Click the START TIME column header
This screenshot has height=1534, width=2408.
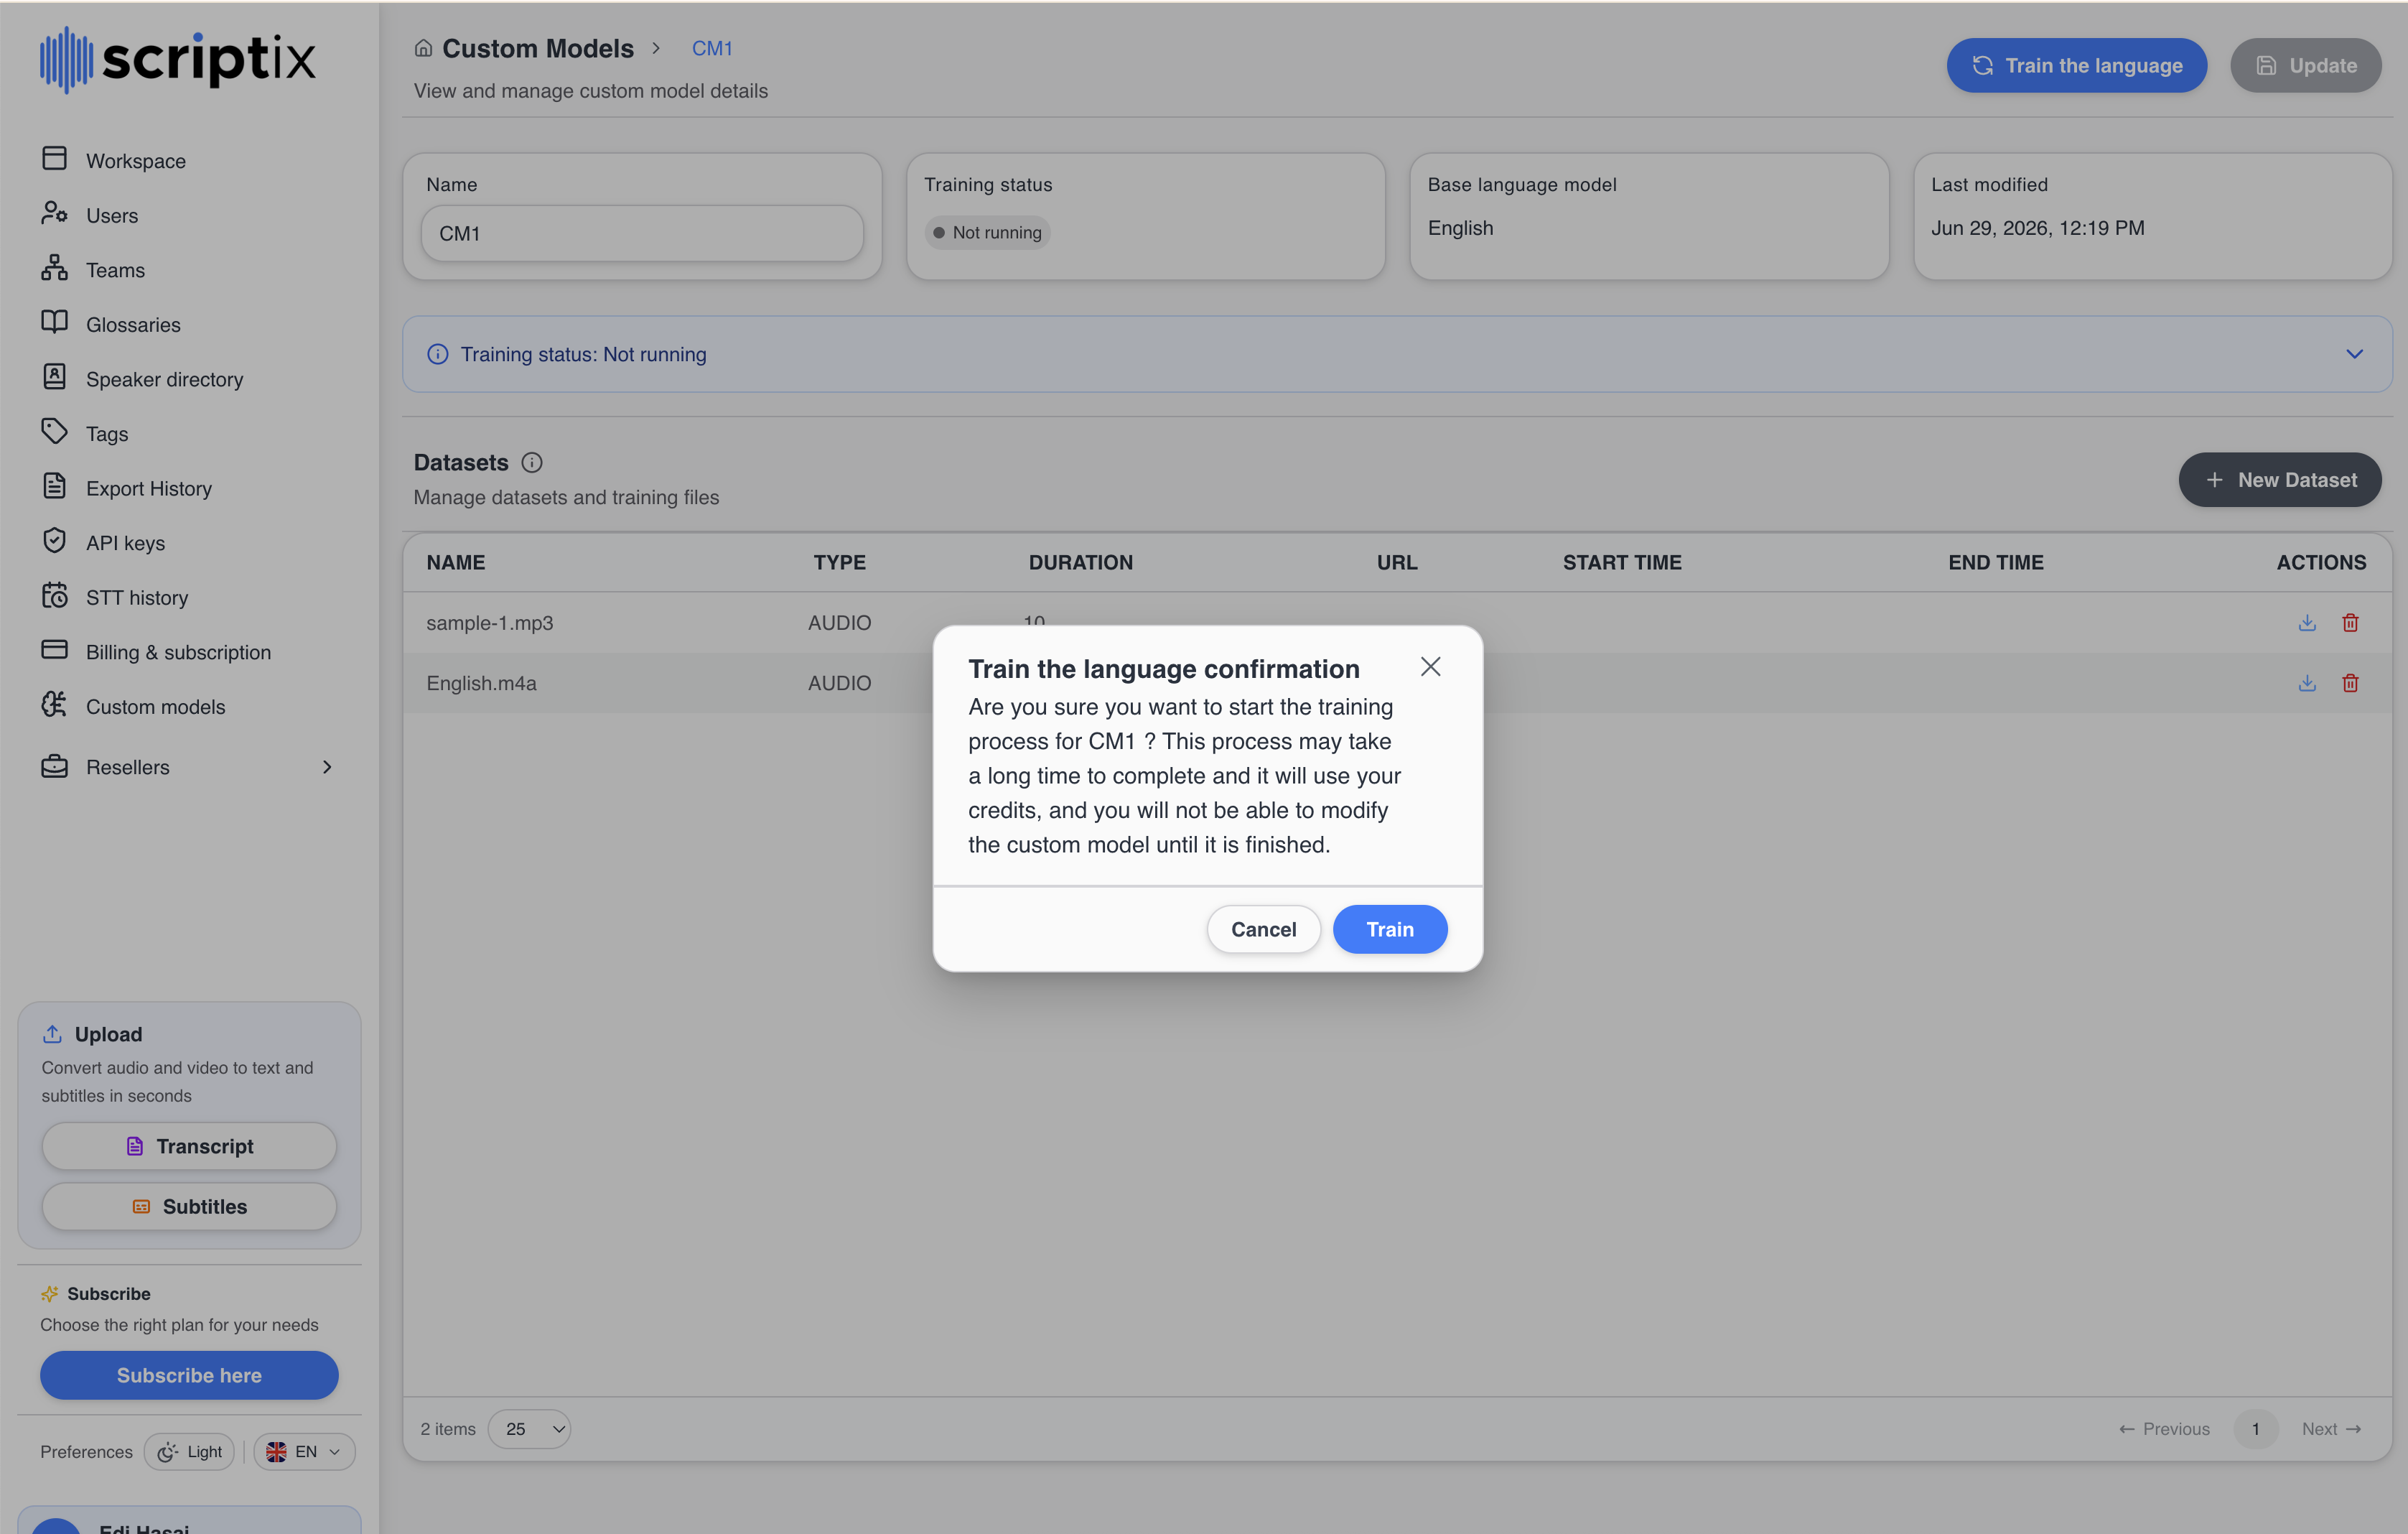[x=1621, y=562]
